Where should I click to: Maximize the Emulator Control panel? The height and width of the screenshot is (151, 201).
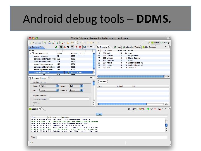[x=94, y=78]
